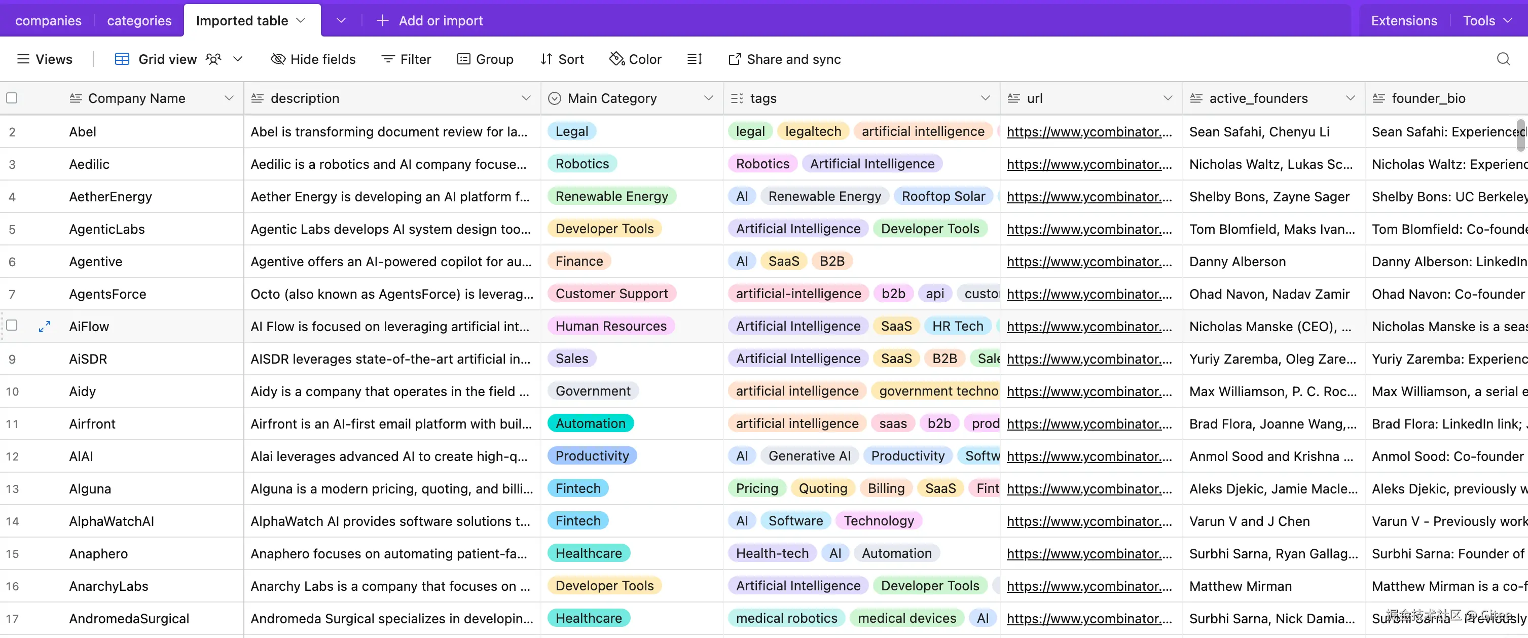Open Company Name column dropdown arrow
This screenshot has width=1528, height=638.
pyautogui.click(x=229, y=98)
